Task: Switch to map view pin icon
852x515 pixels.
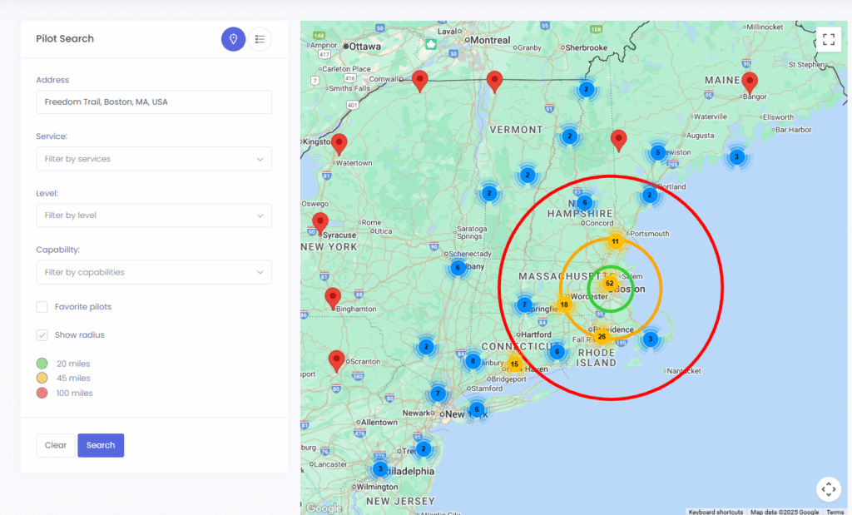Action: pyautogui.click(x=233, y=39)
